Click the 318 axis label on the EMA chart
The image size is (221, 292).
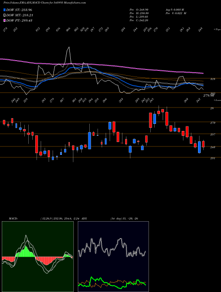(x=213, y=79)
